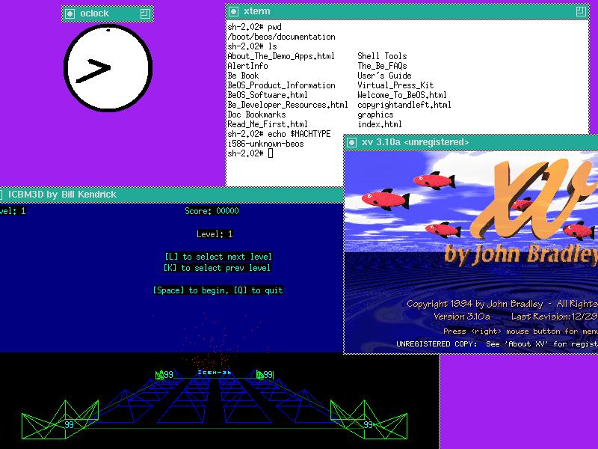This screenshot has width=598, height=449.
Task: Click About_The_Demo_Apps.html in xterm listing
Action: (281, 56)
